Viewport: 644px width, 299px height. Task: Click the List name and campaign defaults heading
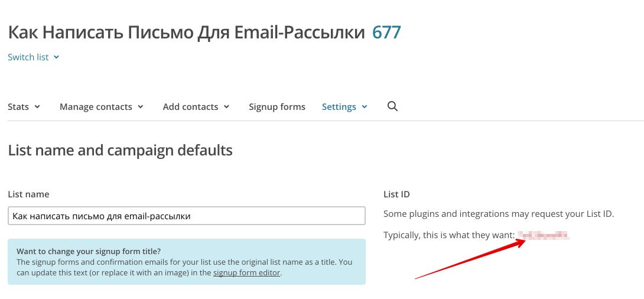click(120, 150)
